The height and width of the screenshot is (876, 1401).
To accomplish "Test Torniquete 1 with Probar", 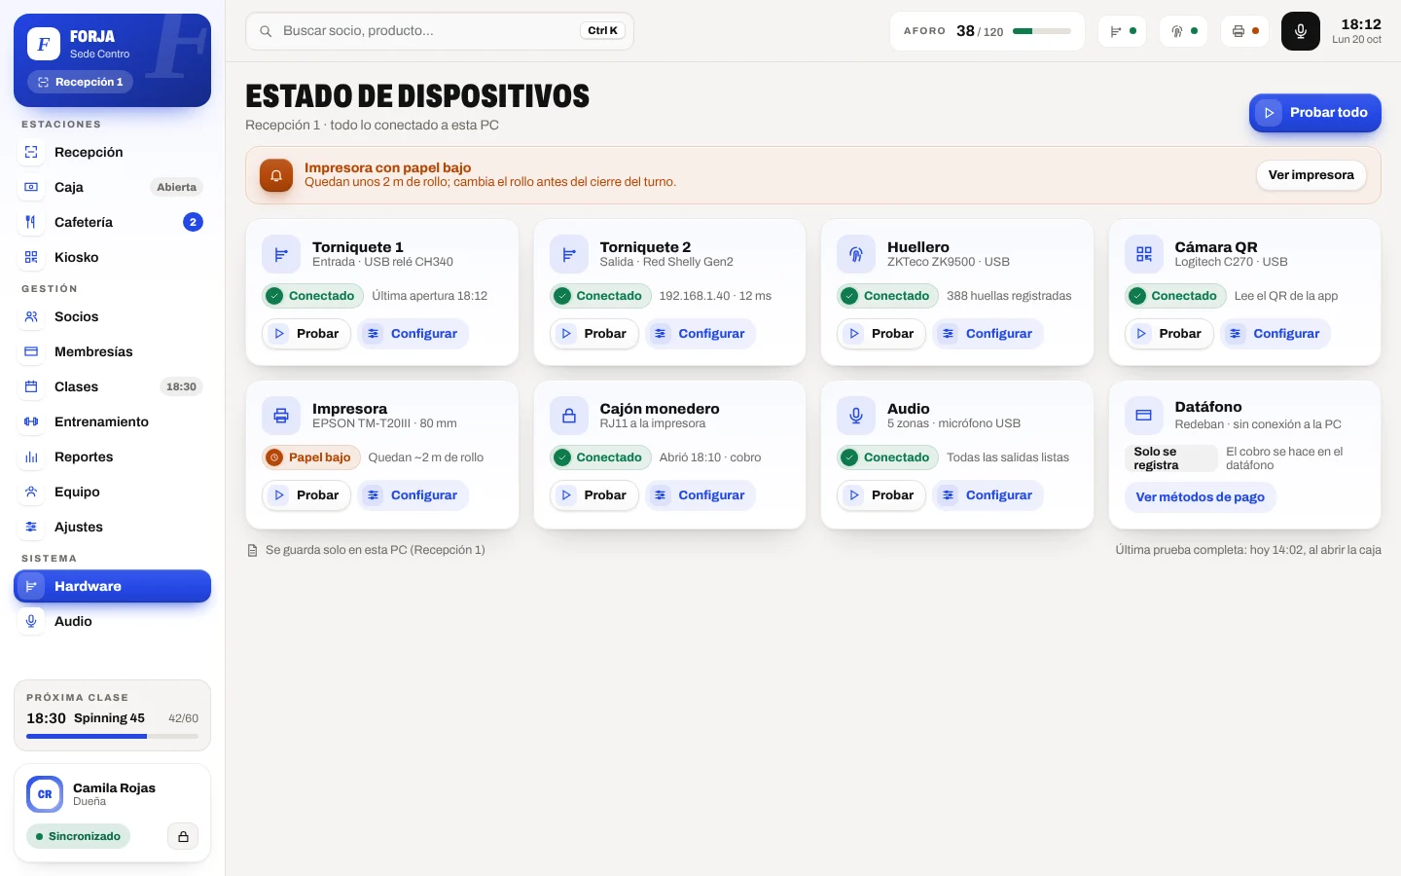I will pyautogui.click(x=306, y=333).
